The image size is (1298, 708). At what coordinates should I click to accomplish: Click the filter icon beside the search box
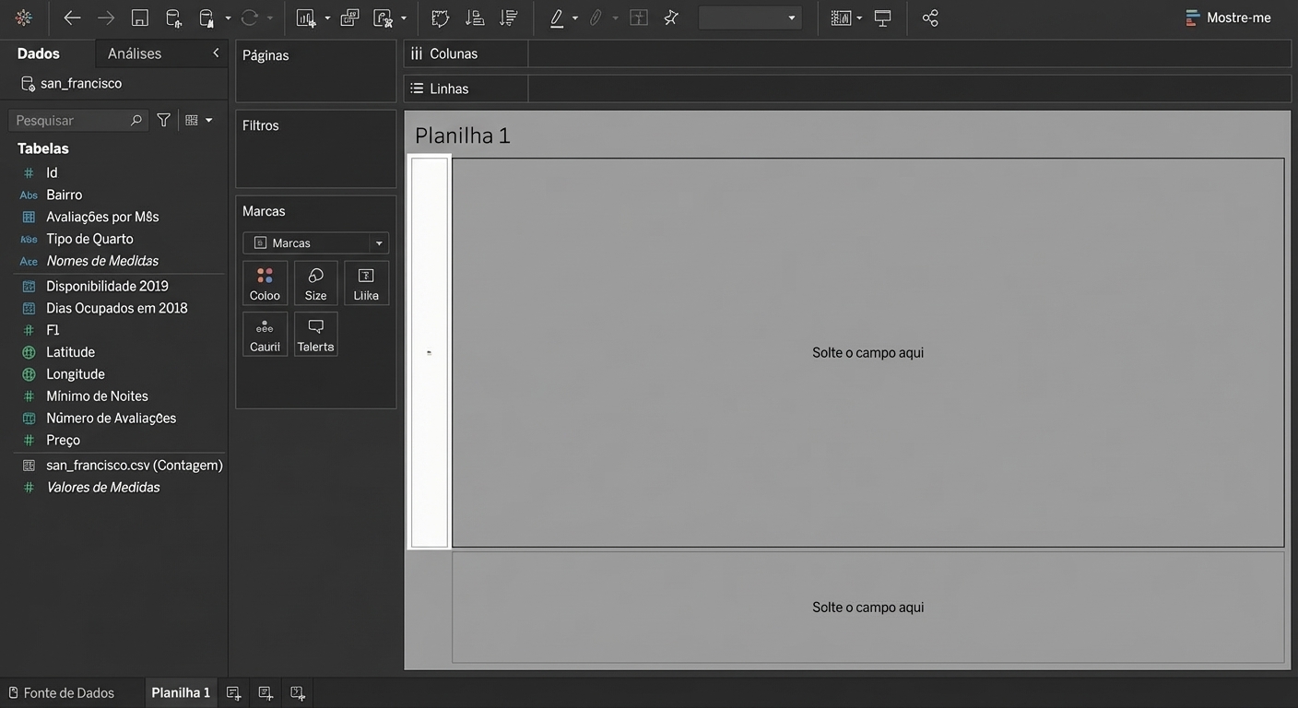[x=163, y=120]
